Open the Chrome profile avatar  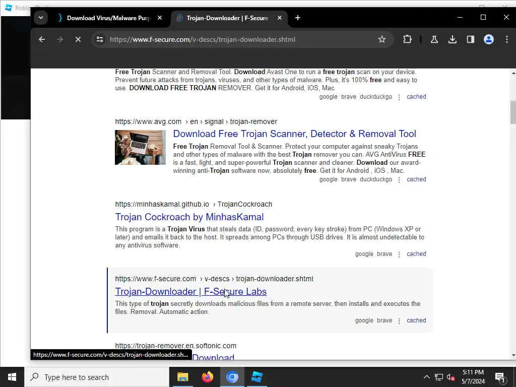tap(489, 39)
